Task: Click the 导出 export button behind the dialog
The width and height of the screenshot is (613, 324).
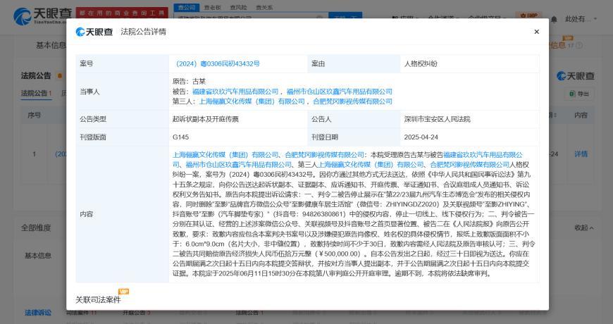Action: pos(579,94)
